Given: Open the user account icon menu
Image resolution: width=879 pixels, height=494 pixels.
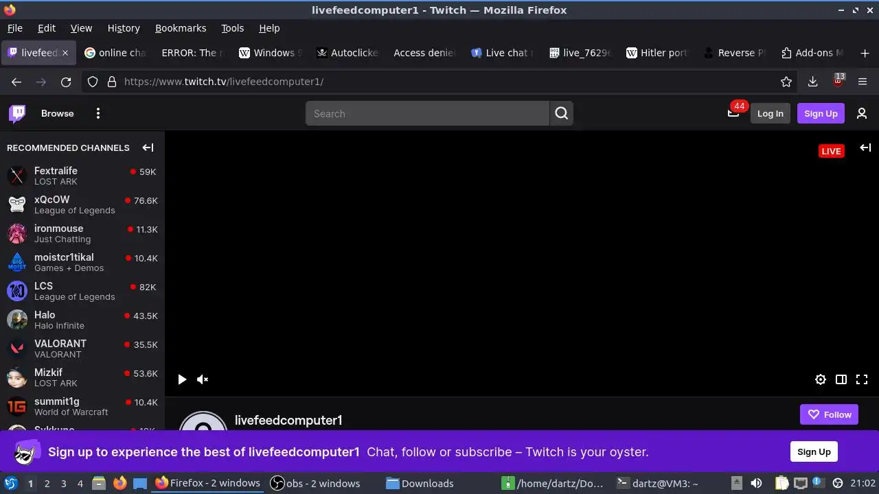Looking at the screenshot, I should click(862, 113).
